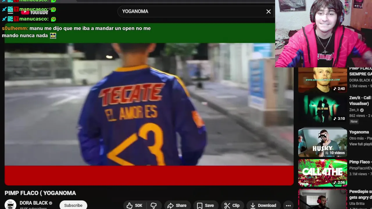Click the Pimp Flaco Vevo video title
This screenshot has height=209, width=372.
tap(360, 162)
